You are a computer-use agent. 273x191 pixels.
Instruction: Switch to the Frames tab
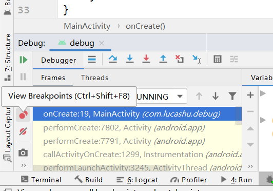(53, 78)
